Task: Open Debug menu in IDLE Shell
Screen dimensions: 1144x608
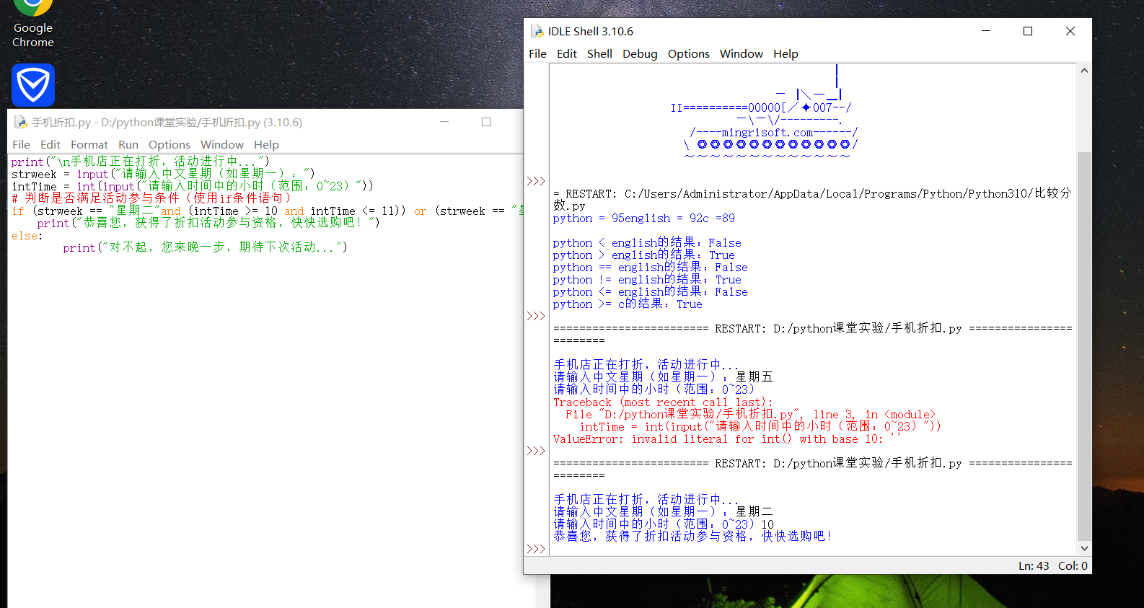Action: (640, 54)
